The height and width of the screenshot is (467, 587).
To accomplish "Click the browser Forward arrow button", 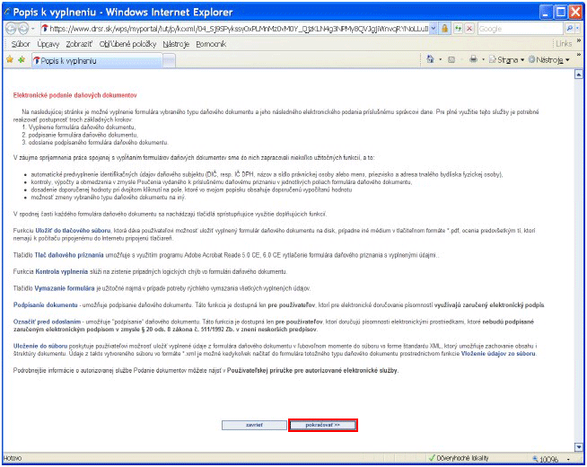I will click(22, 29).
